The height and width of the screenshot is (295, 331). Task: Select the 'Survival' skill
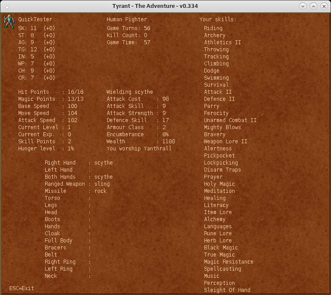[216, 85]
